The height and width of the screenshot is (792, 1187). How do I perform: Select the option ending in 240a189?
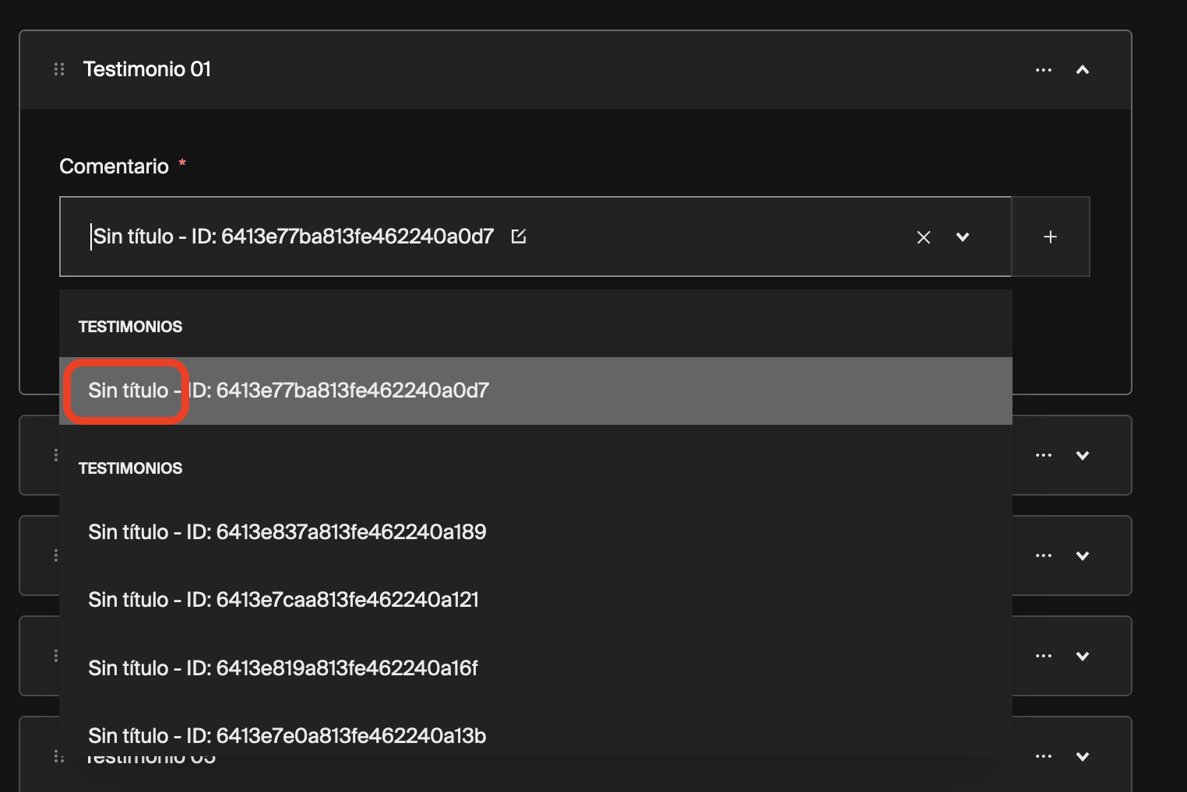coord(286,532)
